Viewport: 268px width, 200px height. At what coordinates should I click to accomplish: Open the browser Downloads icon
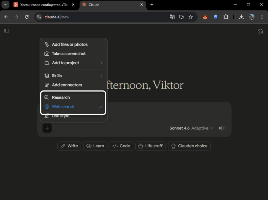(x=241, y=17)
